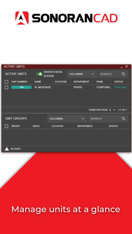Click the Unit Groups search magnifier icon
This screenshot has height=234, width=132.
point(124,119)
